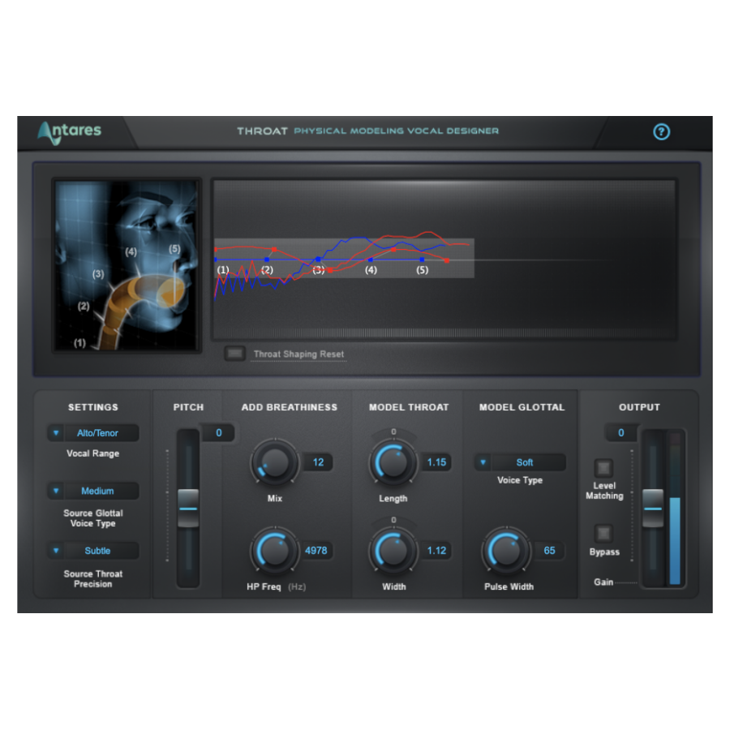Screen dimensions: 730x730
Task: Click the Pitch value field showing 0
Action: pos(218,433)
